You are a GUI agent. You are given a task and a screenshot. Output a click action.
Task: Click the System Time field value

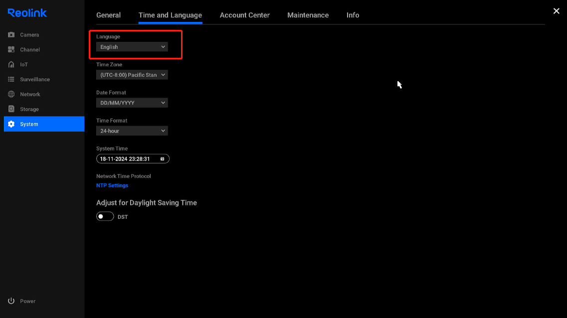pyautogui.click(x=125, y=159)
